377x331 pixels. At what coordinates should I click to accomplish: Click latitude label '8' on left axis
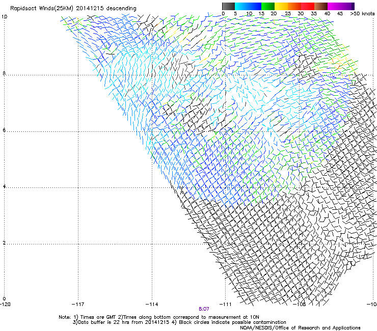(4, 73)
